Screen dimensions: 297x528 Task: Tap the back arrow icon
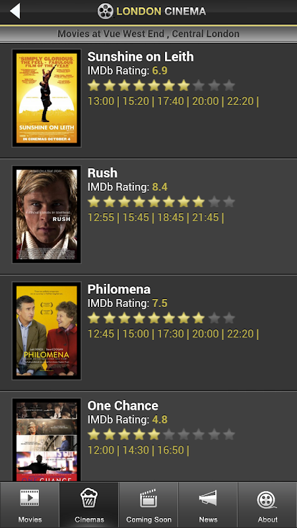15,11
